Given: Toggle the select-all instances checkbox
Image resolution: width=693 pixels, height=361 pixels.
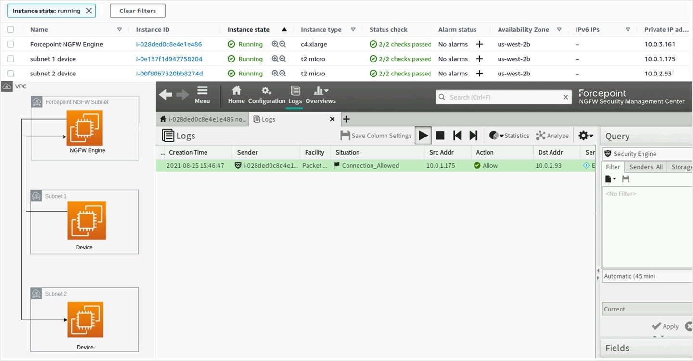Looking at the screenshot, I should 11,29.
